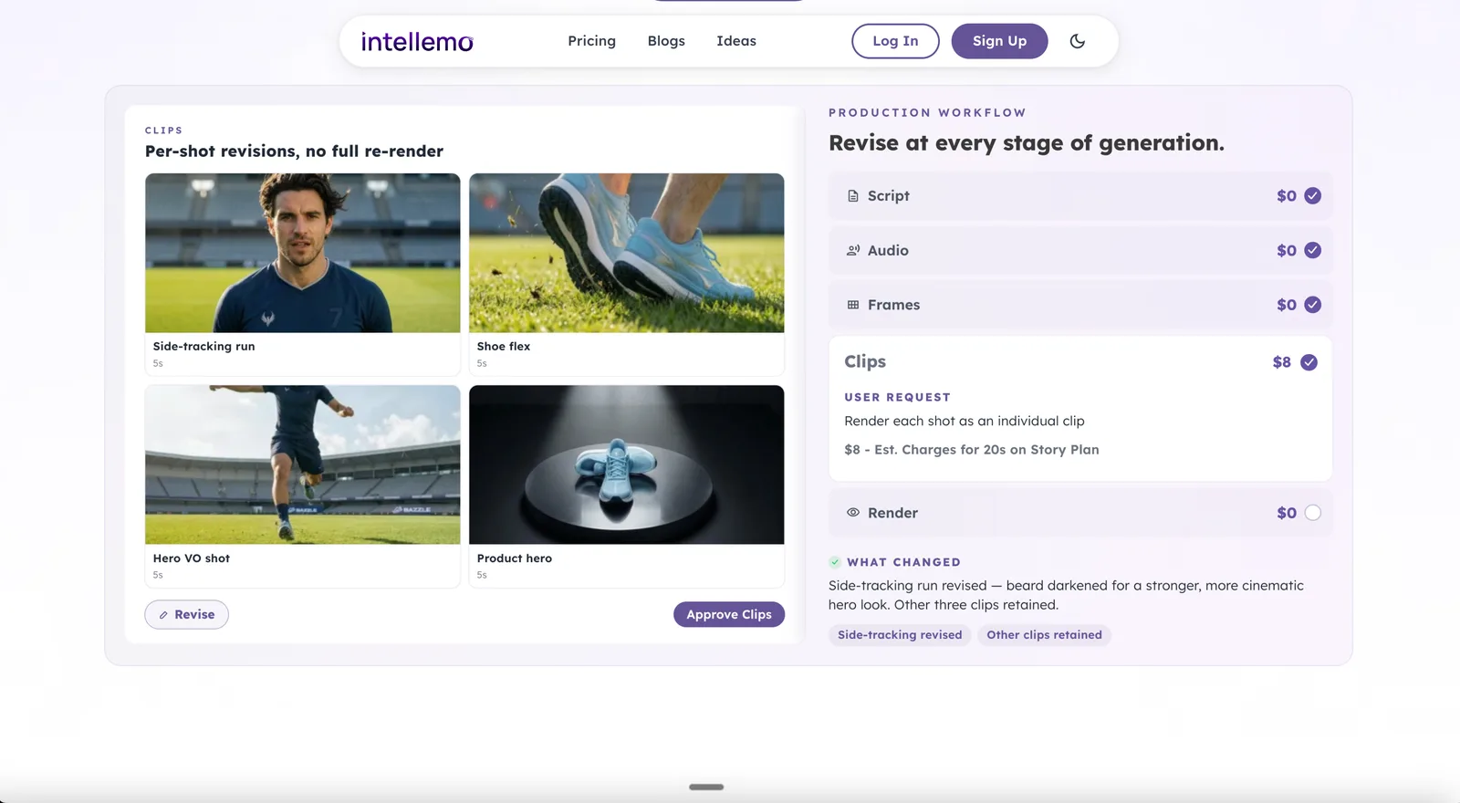Toggle the Clips stage checkmark
The width and height of the screenshot is (1460, 803).
(1309, 362)
